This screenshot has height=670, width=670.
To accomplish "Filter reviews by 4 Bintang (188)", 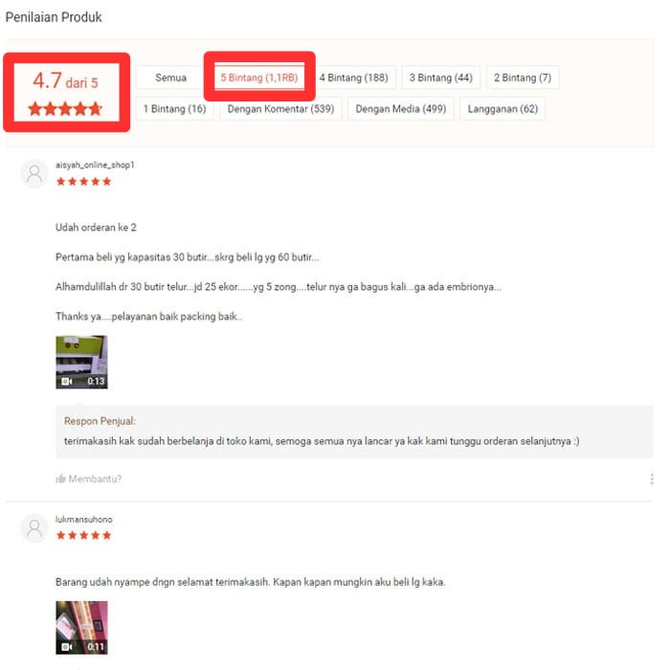I will click(x=354, y=78).
